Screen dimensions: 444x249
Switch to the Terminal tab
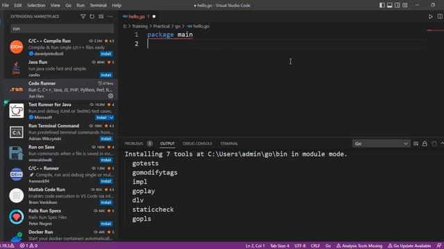coord(229,144)
